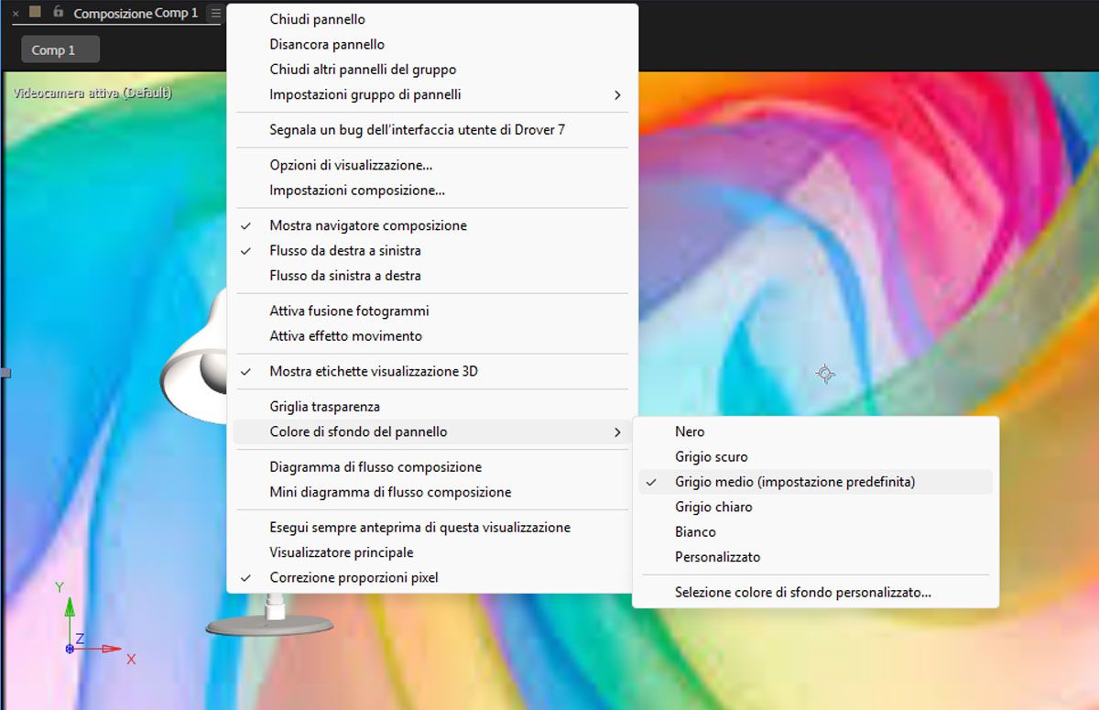This screenshot has height=710, width=1099.
Task: Choose Grigio scuro background color
Action: click(x=815, y=456)
